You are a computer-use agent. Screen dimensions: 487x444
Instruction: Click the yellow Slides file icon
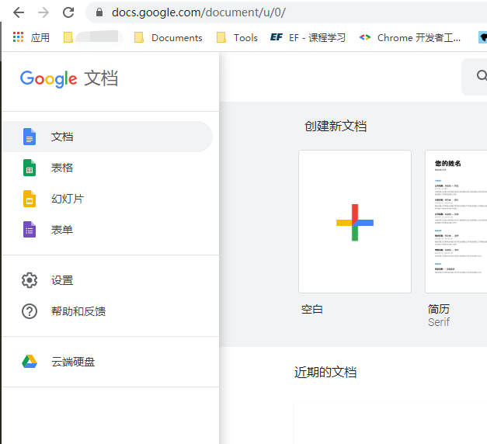coord(30,199)
